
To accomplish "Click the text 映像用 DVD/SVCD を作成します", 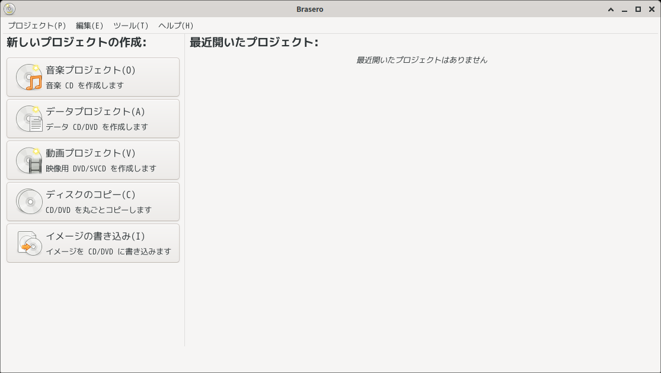I will coord(101,168).
